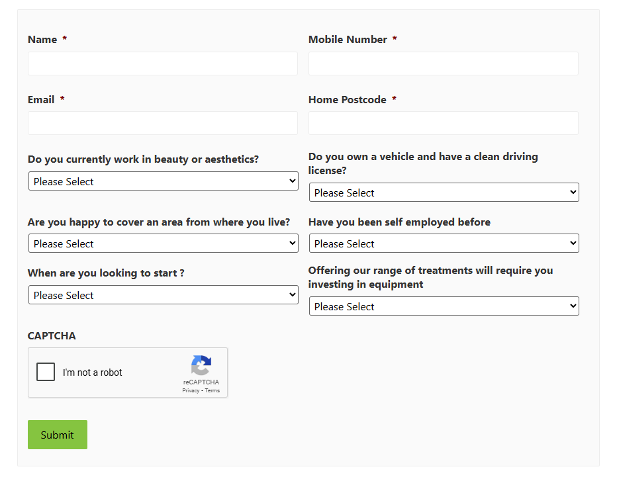Open the cover an area dropdown
Image resolution: width=617 pixels, height=477 pixels.
coord(163,243)
